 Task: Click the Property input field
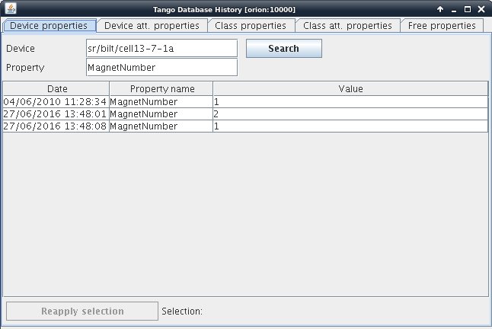click(x=161, y=68)
